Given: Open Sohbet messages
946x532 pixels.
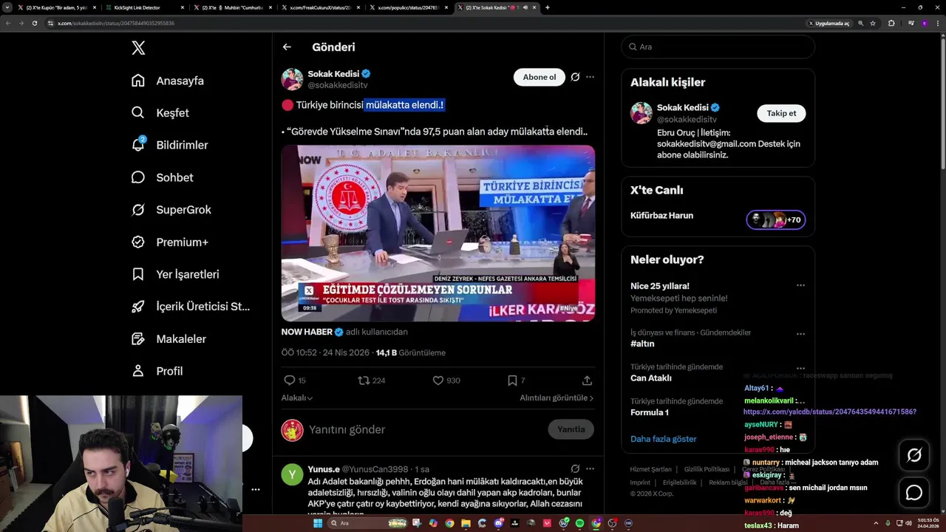Looking at the screenshot, I should [162, 177].
